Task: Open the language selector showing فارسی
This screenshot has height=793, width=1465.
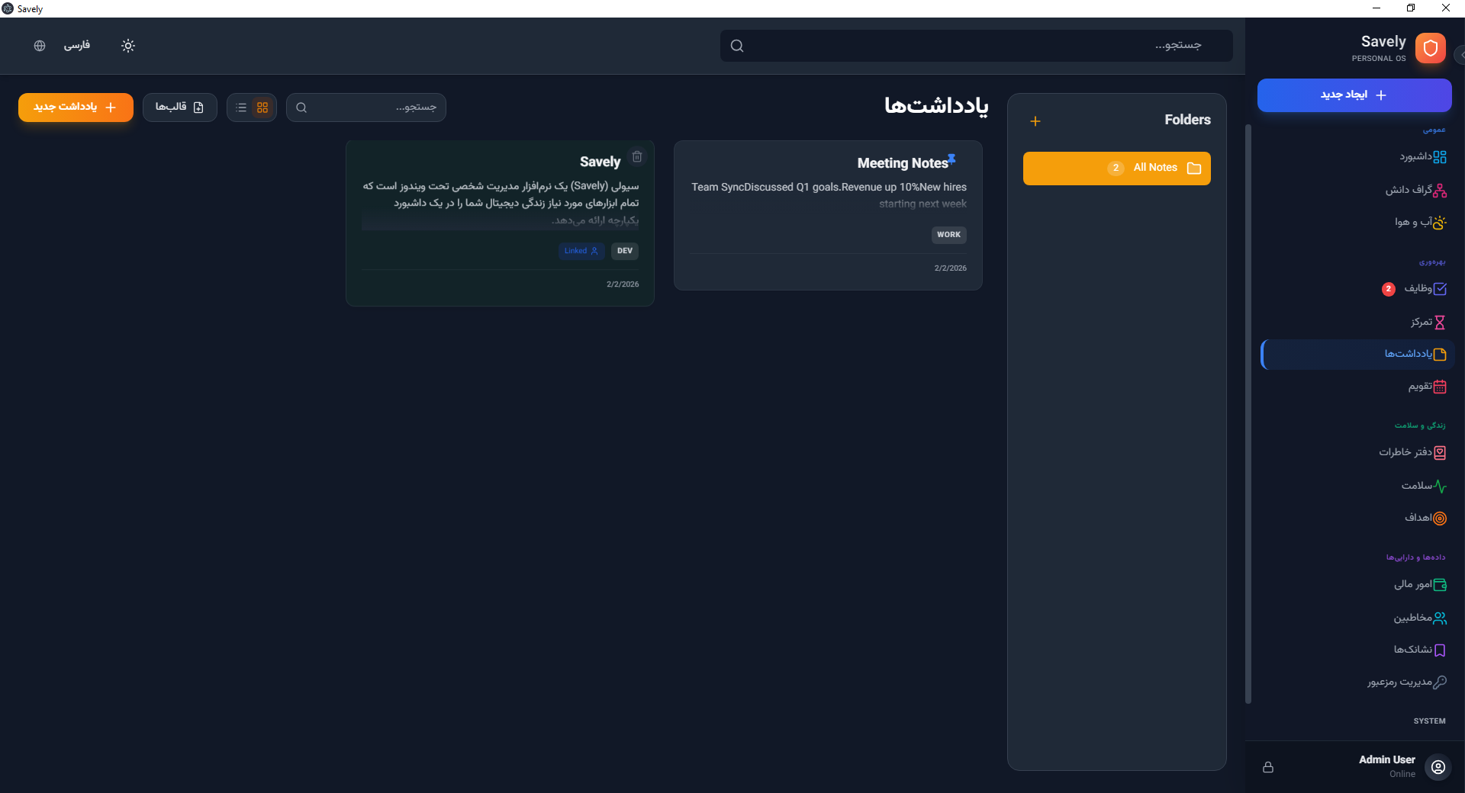Action: coord(76,46)
